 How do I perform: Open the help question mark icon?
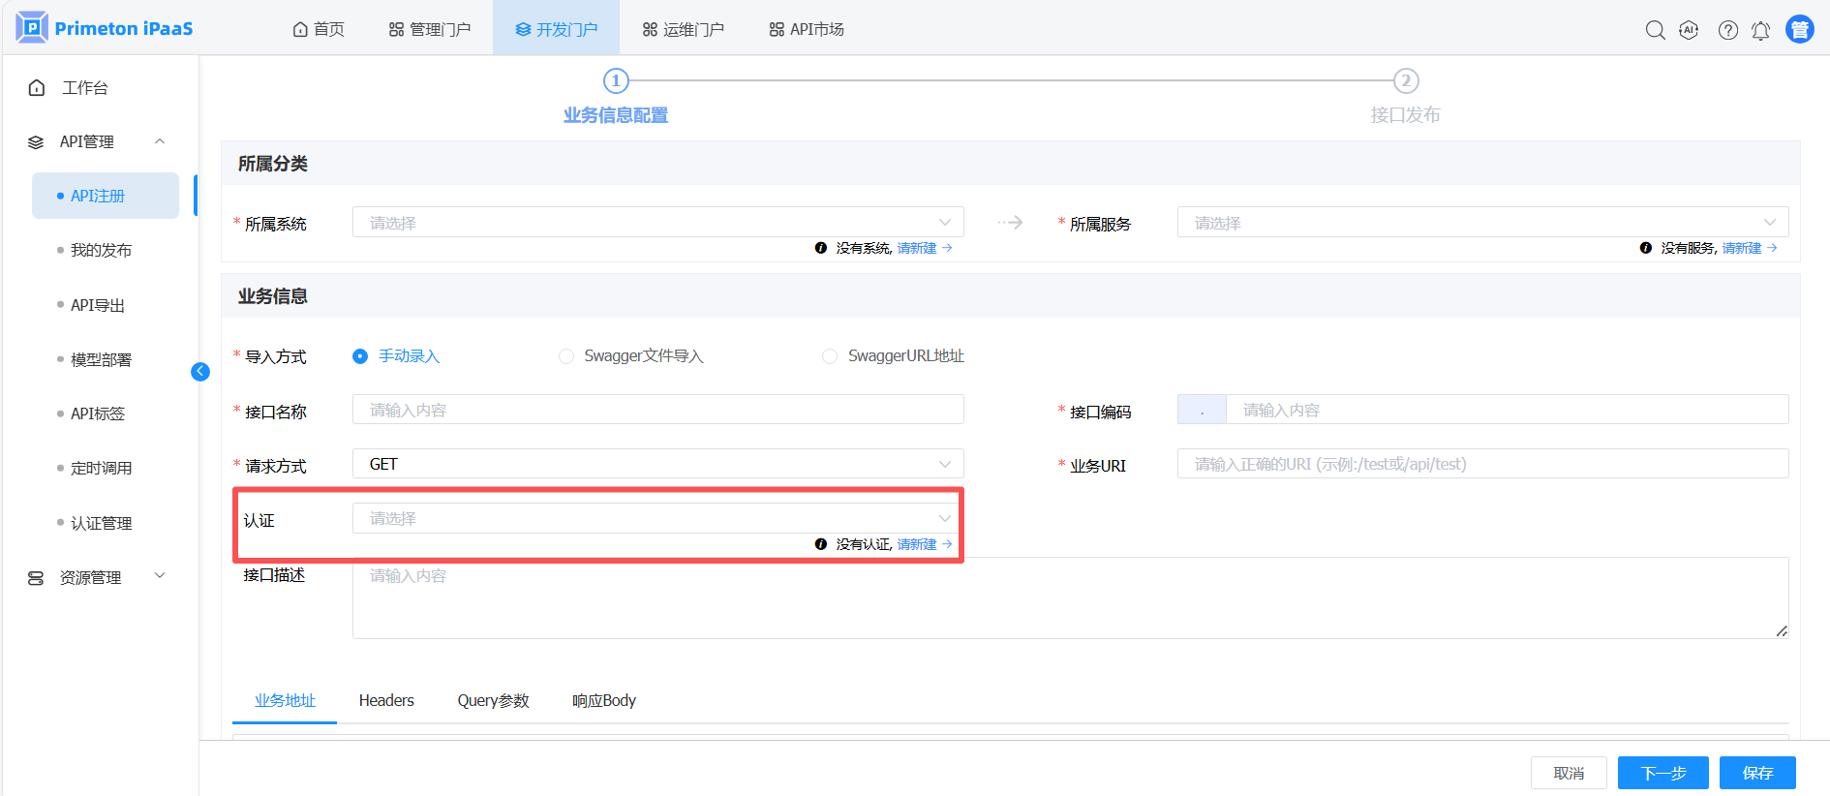point(1727,30)
